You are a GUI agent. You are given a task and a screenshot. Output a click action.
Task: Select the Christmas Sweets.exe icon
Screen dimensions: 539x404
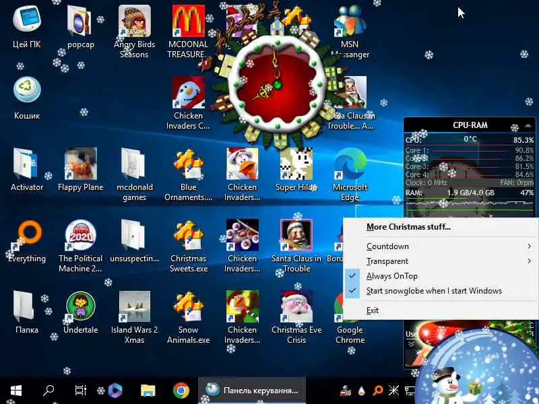click(189, 235)
